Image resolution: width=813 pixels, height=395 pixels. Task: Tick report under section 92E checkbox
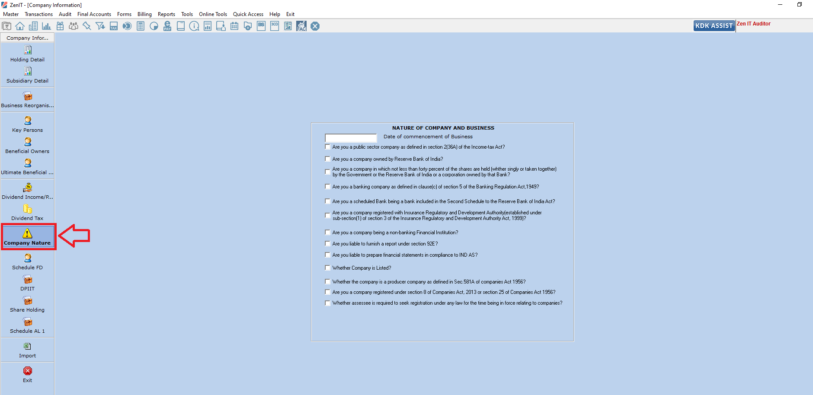(x=328, y=244)
